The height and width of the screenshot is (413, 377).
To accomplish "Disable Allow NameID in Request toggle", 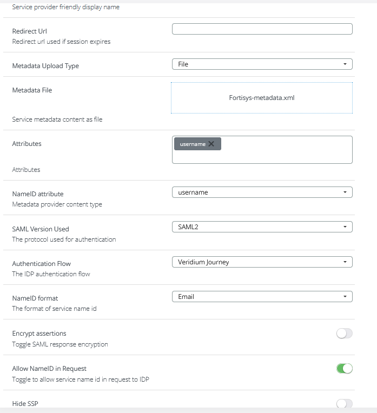I will (x=344, y=369).
